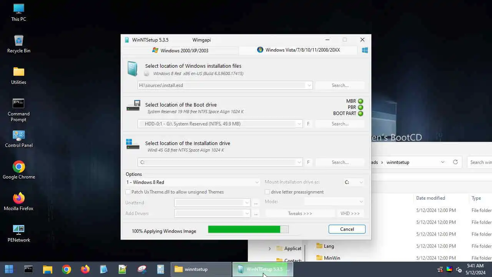This screenshot has height=277, width=492.
Task: Open the Utilities folder on desktop
Action: point(18,76)
